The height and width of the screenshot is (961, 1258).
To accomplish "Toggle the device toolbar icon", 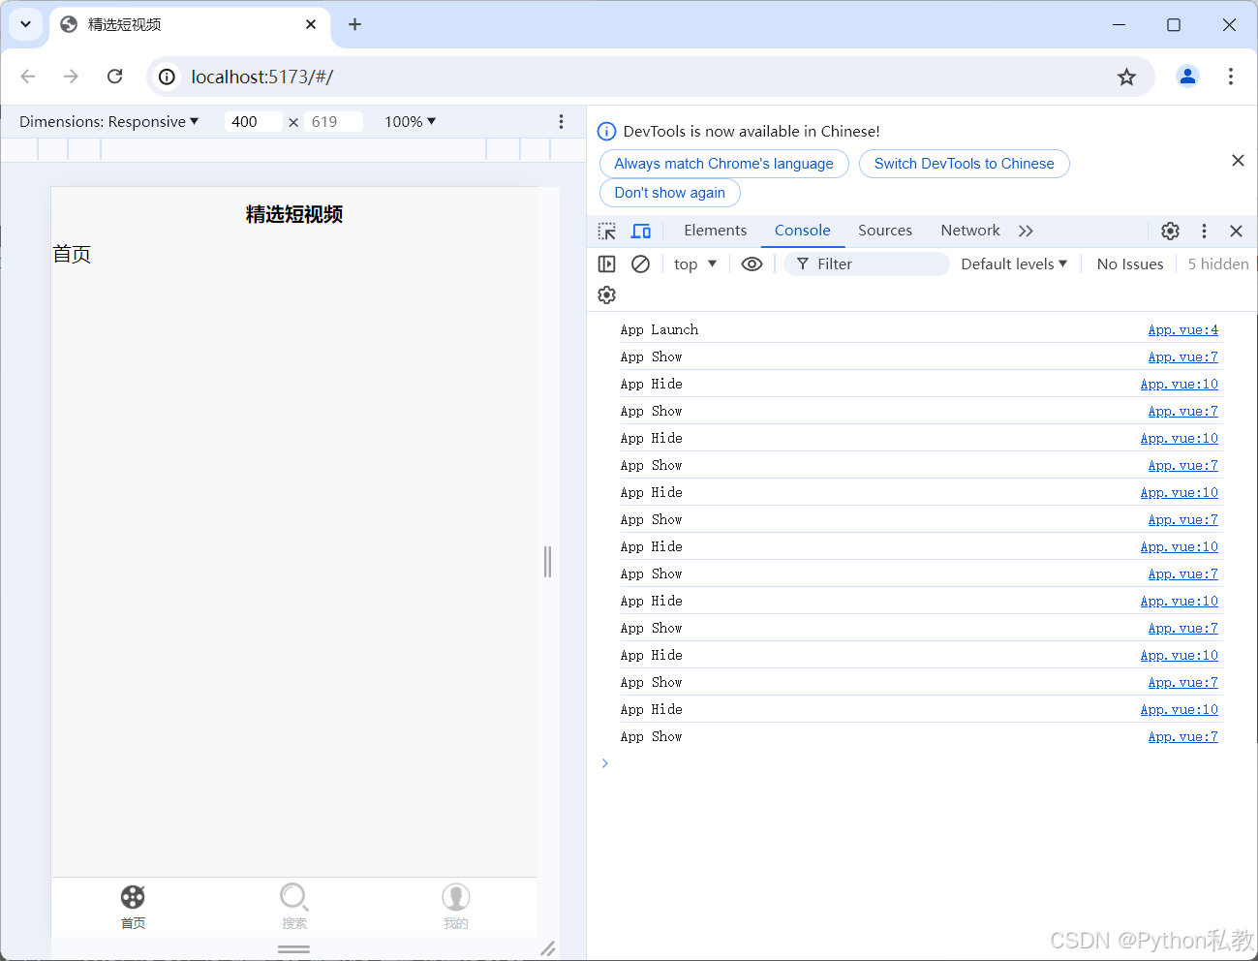I will pos(641,231).
